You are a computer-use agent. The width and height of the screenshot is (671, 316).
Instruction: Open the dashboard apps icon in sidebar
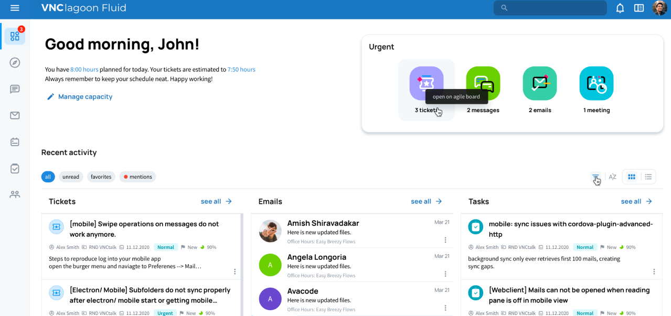(x=15, y=36)
